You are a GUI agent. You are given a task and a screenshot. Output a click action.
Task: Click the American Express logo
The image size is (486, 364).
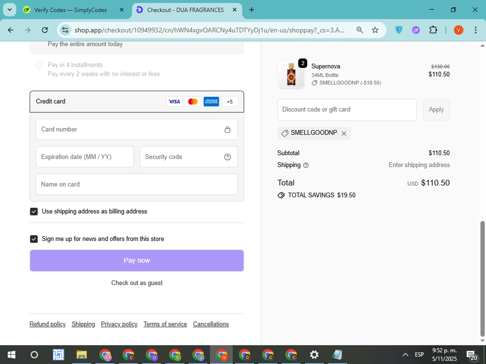[211, 102]
